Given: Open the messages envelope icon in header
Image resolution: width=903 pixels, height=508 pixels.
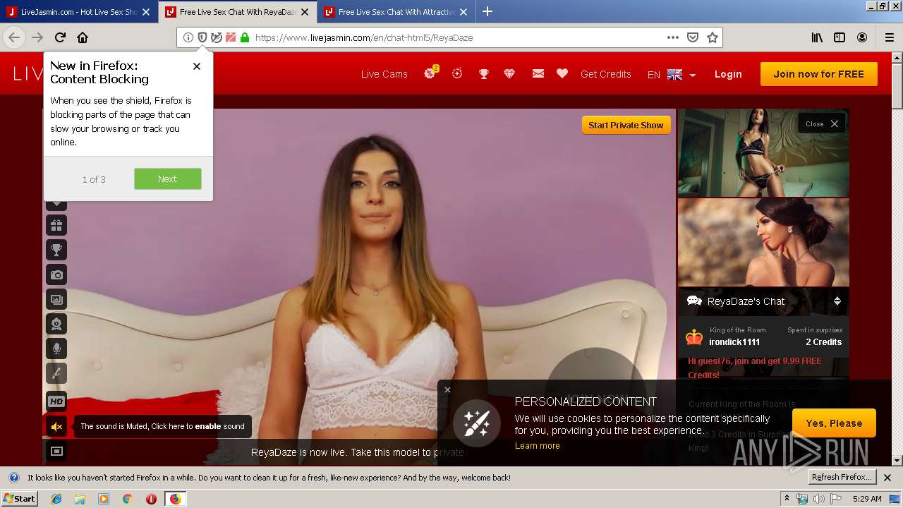Looking at the screenshot, I should 538,73.
